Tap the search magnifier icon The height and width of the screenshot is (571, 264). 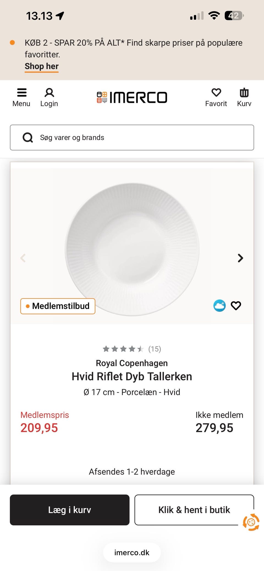coord(28,137)
